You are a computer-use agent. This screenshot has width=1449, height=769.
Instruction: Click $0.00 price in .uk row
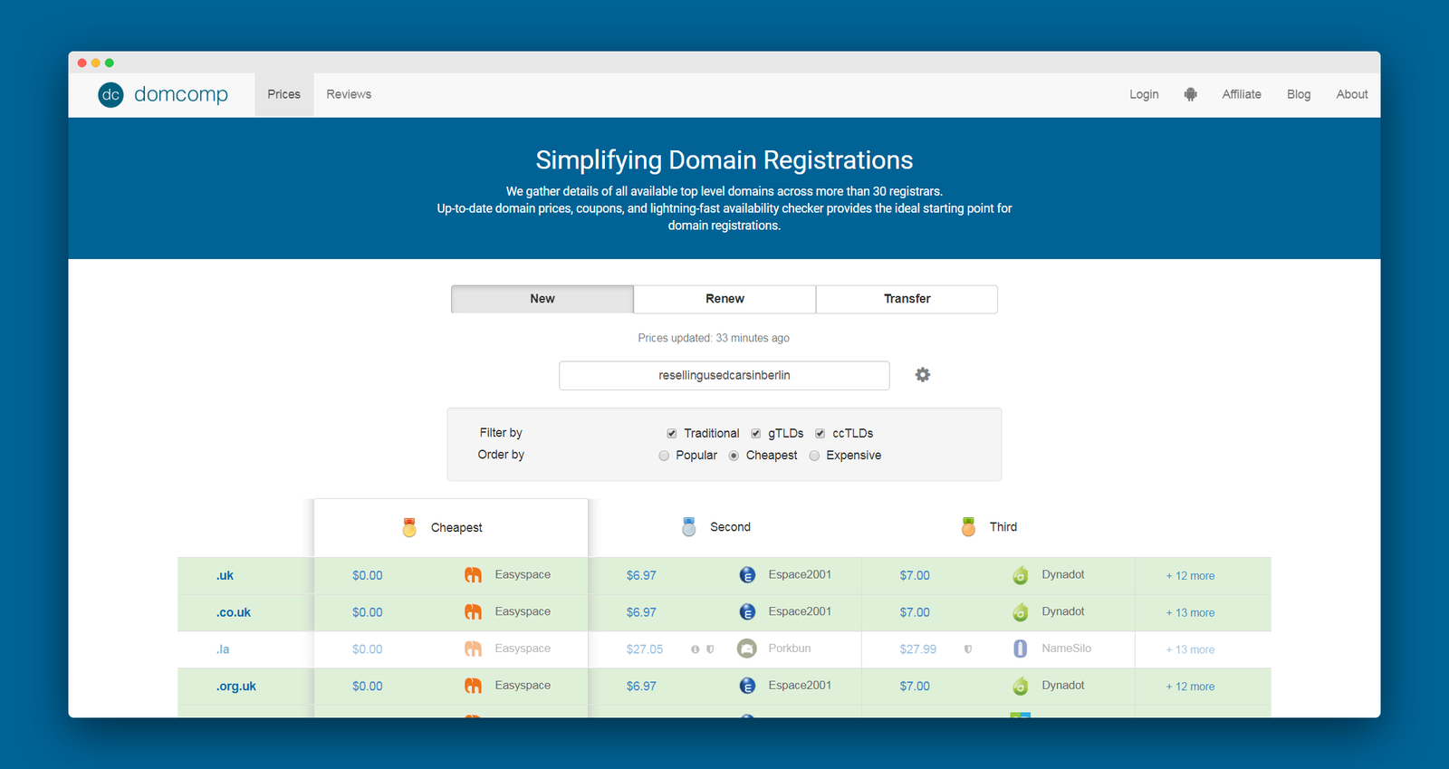[x=368, y=575]
